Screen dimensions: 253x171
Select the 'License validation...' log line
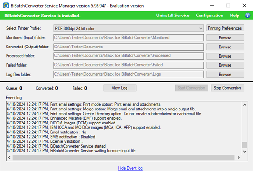45,141
